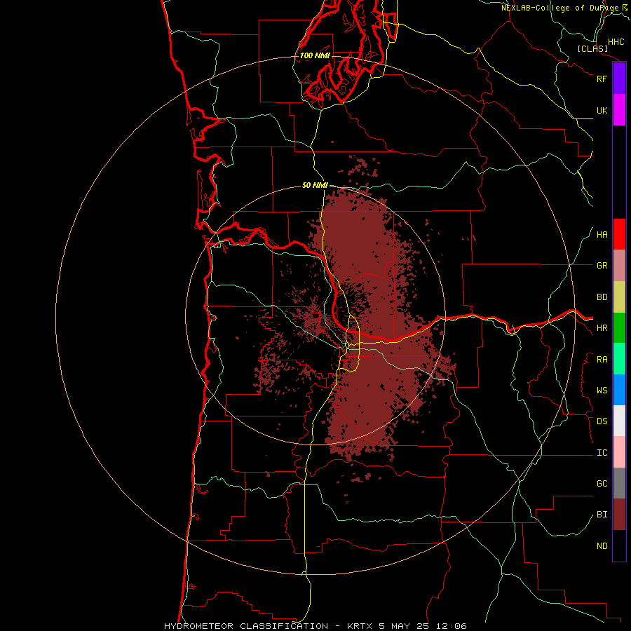The width and height of the screenshot is (631, 631).
Task: Click the BD legend label
Action: pyautogui.click(x=602, y=297)
